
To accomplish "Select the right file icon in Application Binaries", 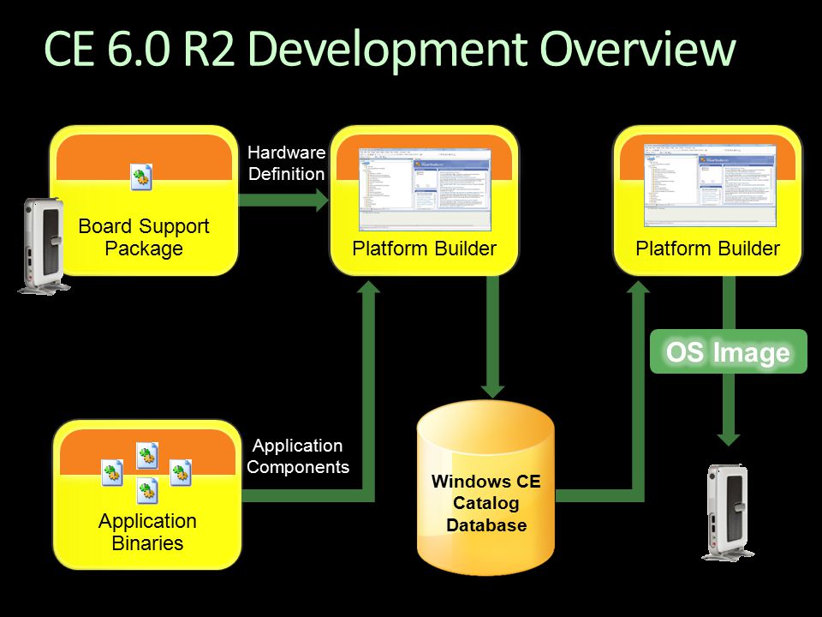I will point(181,472).
